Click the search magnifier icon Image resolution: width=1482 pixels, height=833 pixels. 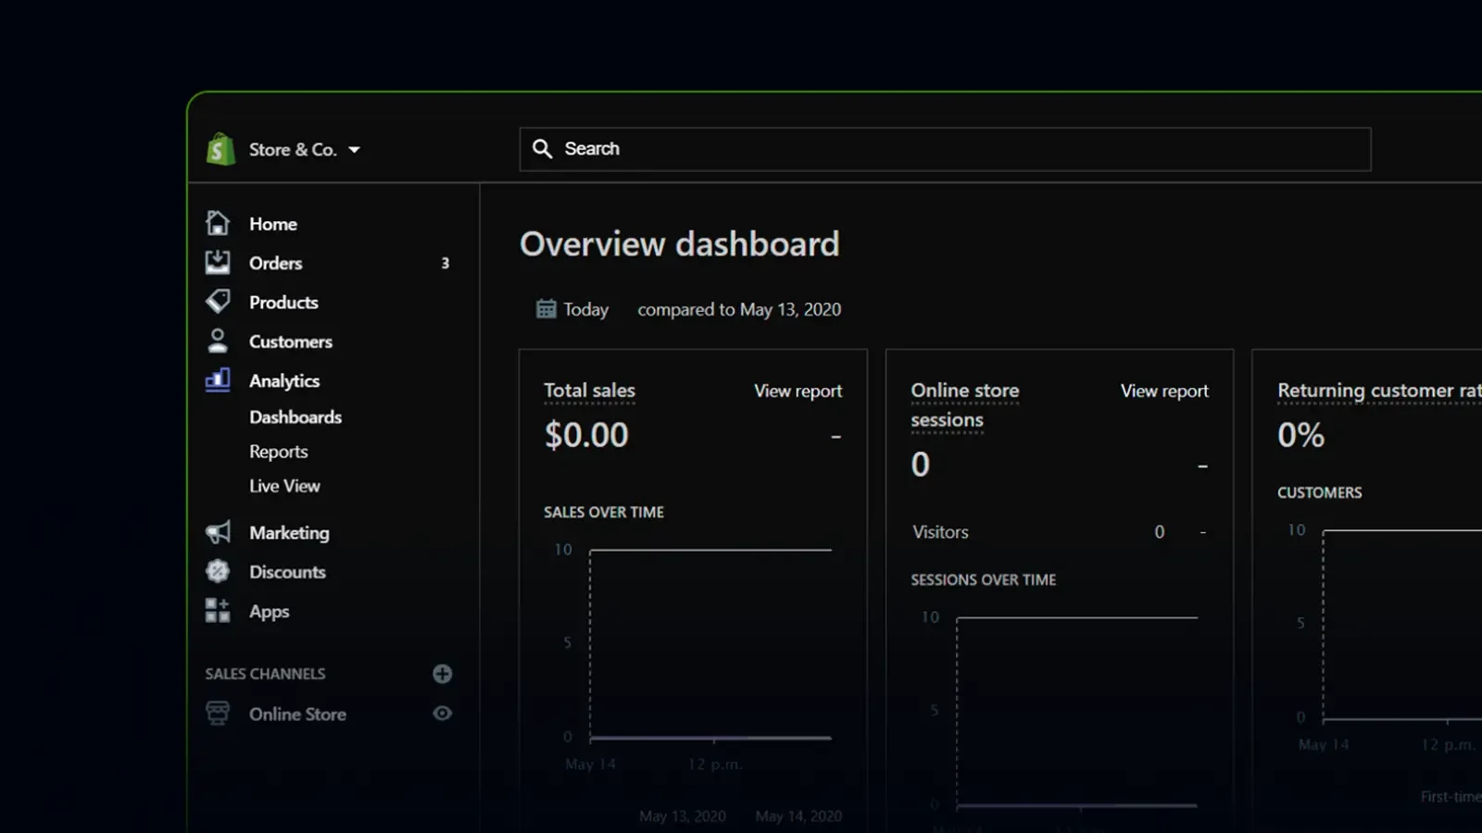pos(543,149)
